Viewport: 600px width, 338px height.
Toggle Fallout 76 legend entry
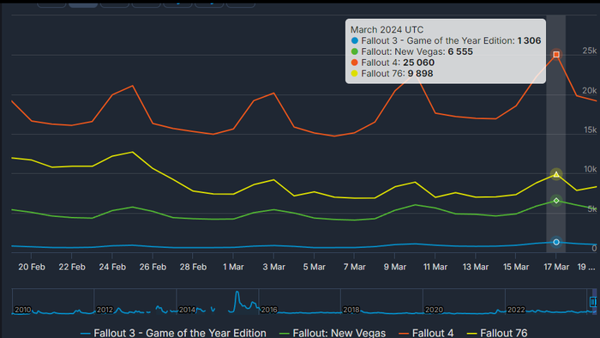497,333
